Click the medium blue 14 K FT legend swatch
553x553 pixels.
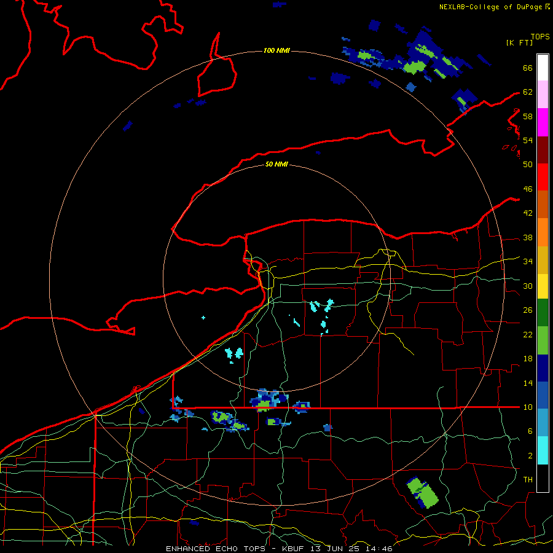pyautogui.click(x=543, y=395)
